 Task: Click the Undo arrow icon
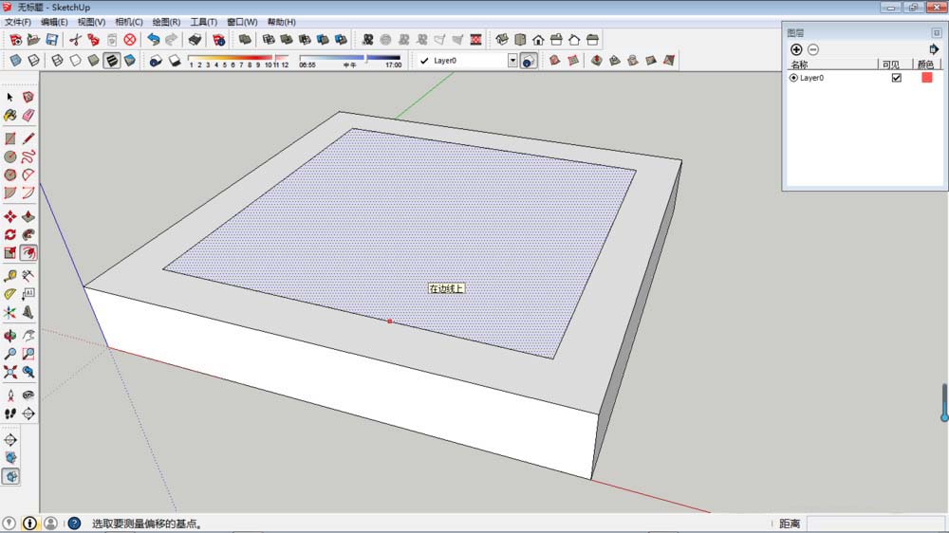(x=153, y=40)
